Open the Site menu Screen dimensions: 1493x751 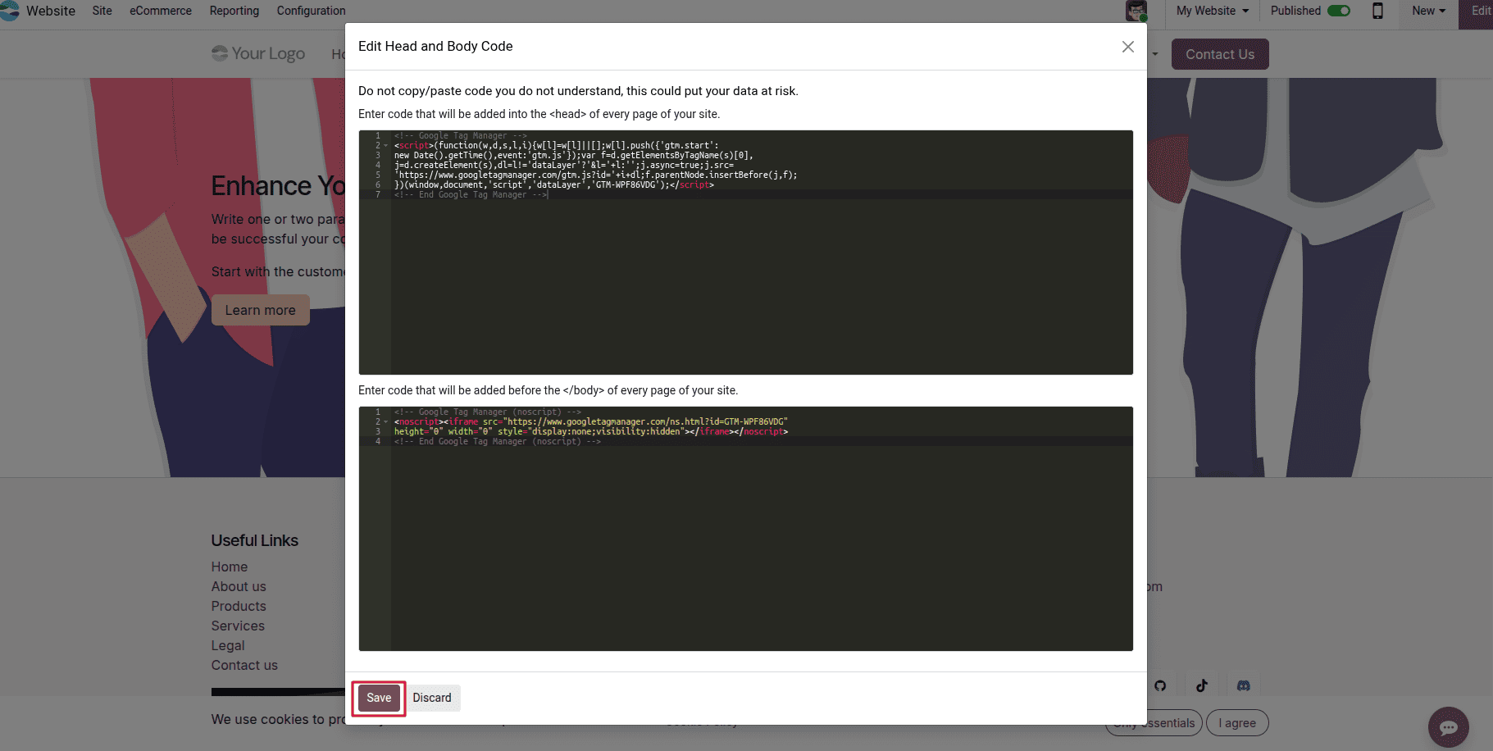point(102,11)
